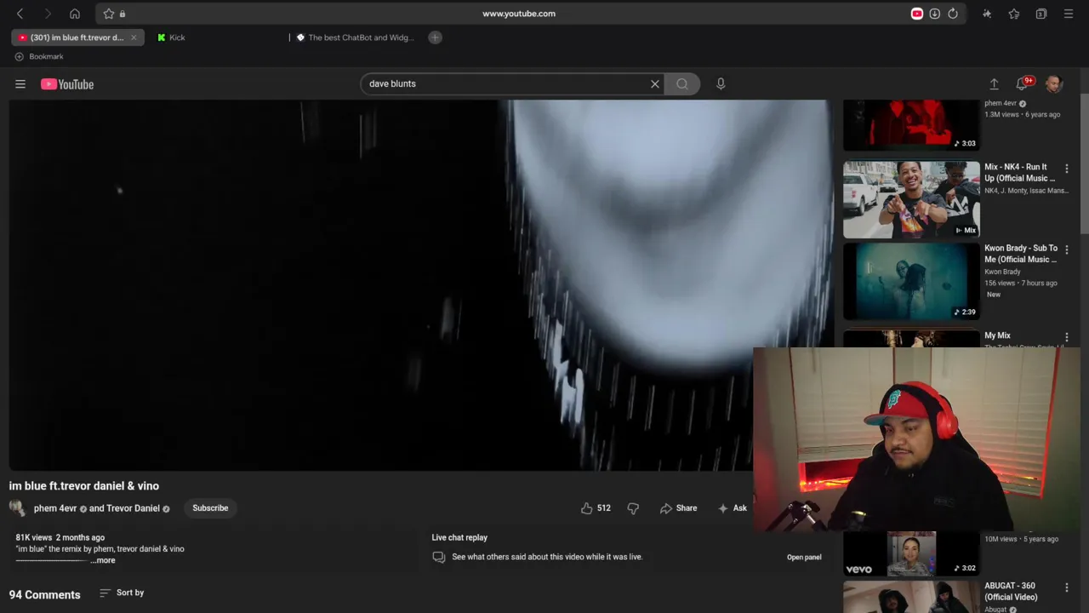Open the browser extensions puzzle icon

987,14
